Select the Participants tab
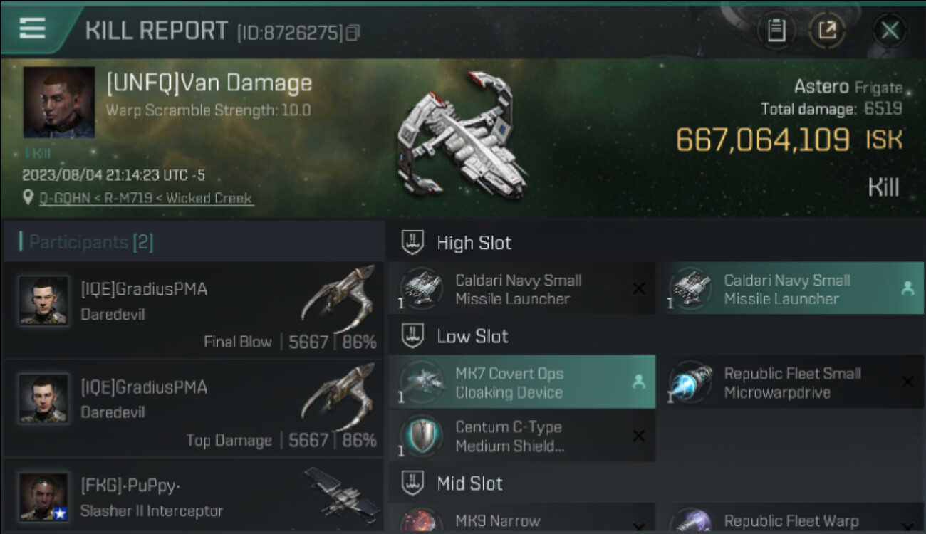The image size is (926, 534). [90, 242]
